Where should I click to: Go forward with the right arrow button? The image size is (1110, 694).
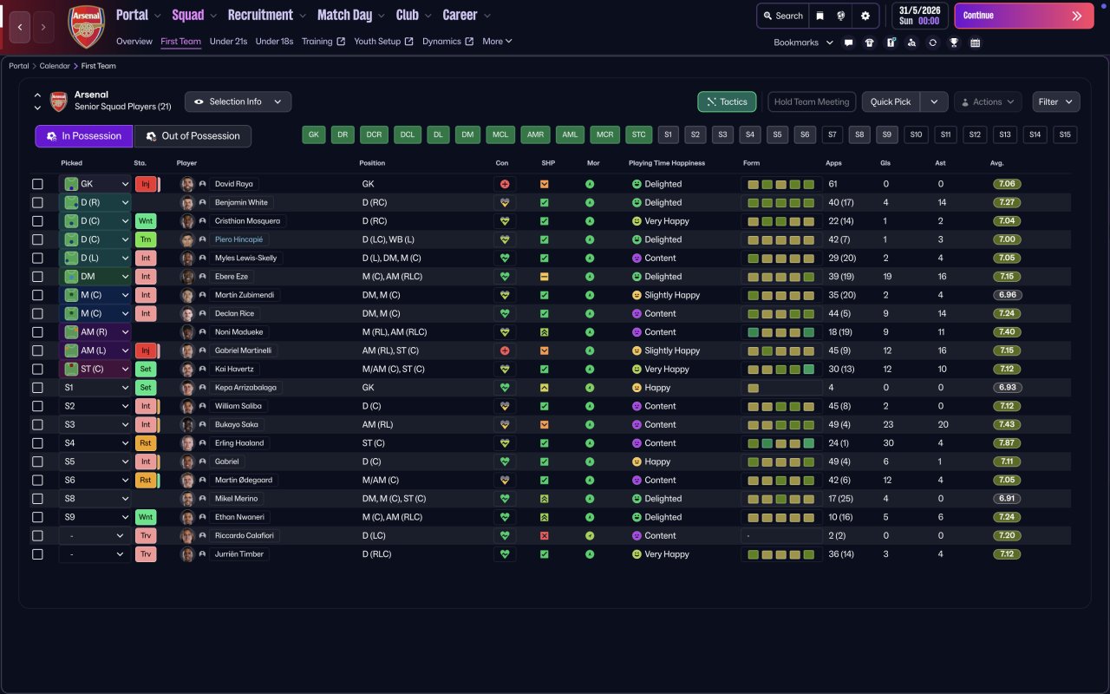coord(43,27)
